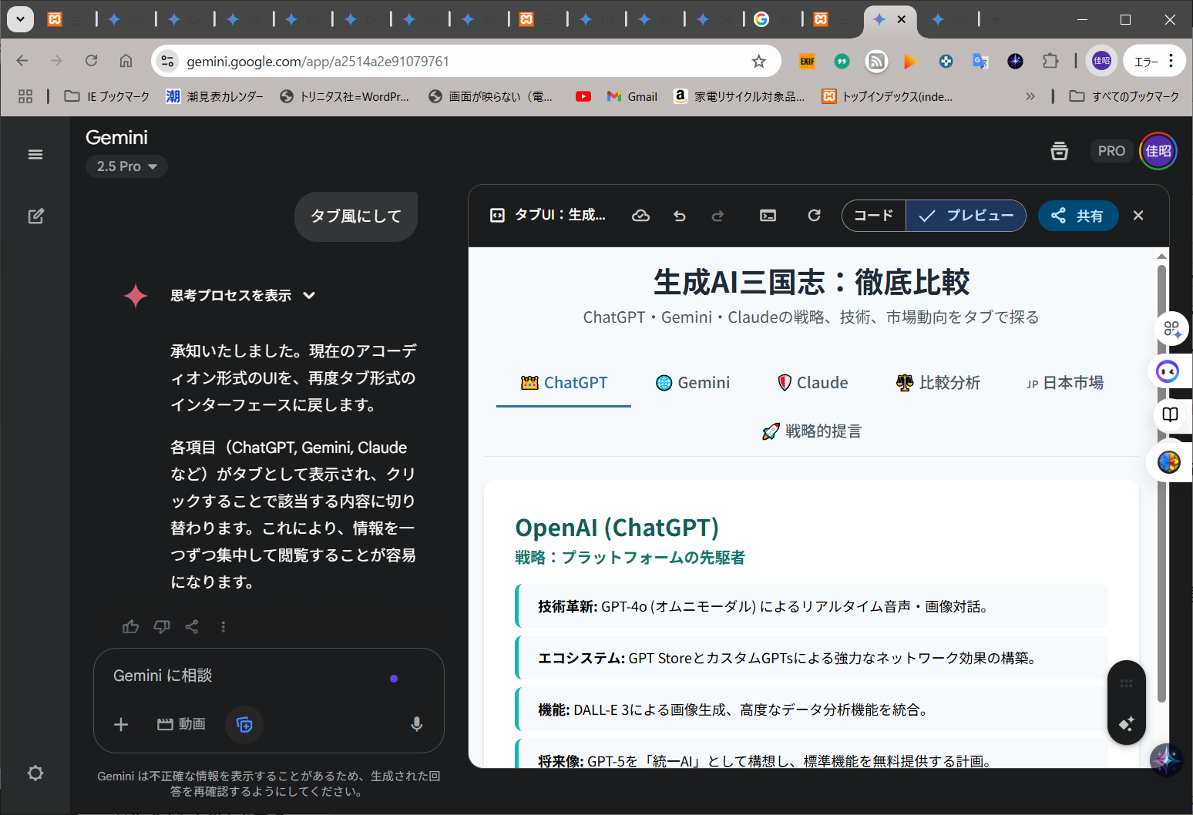Give the response a thumbs down
This screenshot has height=815, width=1193.
click(x=162, y=626)
